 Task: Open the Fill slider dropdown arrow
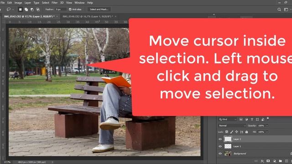(x=267, y=132)
